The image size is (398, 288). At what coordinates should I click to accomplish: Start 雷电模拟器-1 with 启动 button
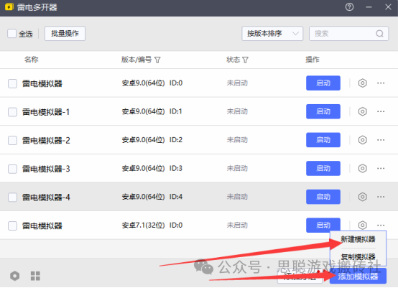(x=323, y=111)
